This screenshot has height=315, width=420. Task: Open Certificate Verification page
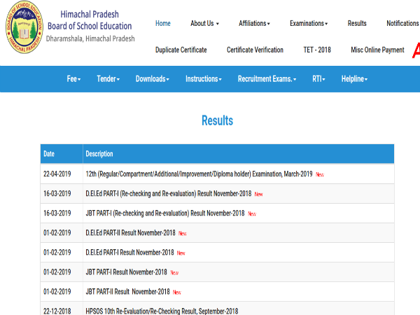coord(255,50)
